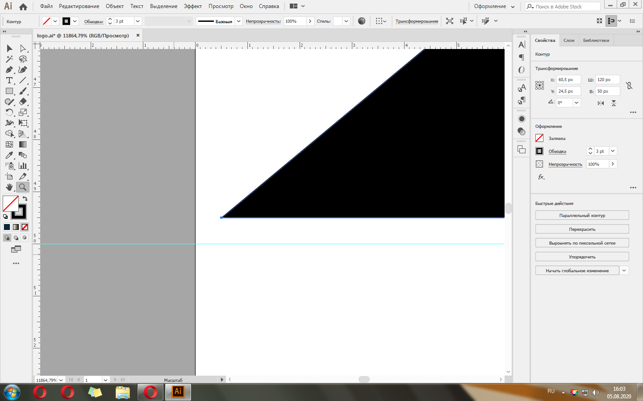The image size is (643, 401).
Task: Select the Pen tool in the toolbar
Action: [9, 70]
